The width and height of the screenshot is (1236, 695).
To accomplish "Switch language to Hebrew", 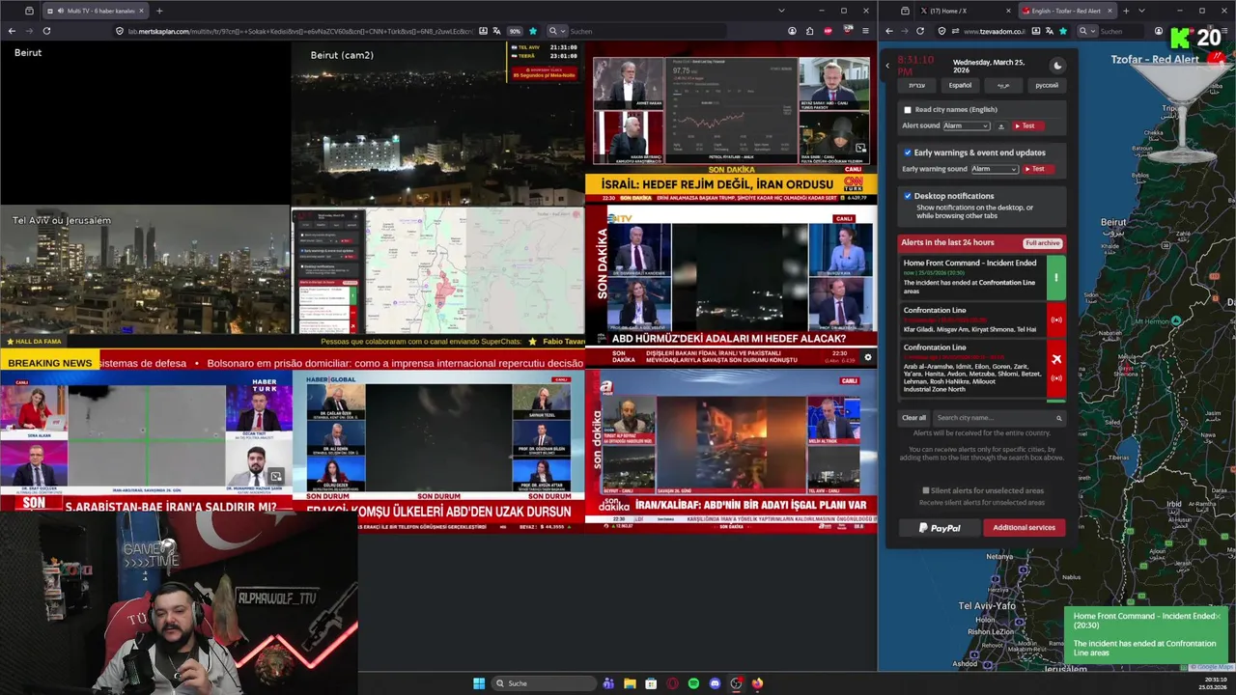I will pyautogui.click(x=916, y=85).
